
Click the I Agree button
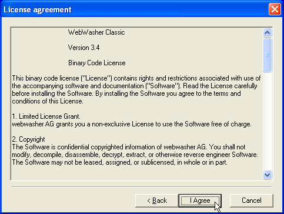point(200,200)
